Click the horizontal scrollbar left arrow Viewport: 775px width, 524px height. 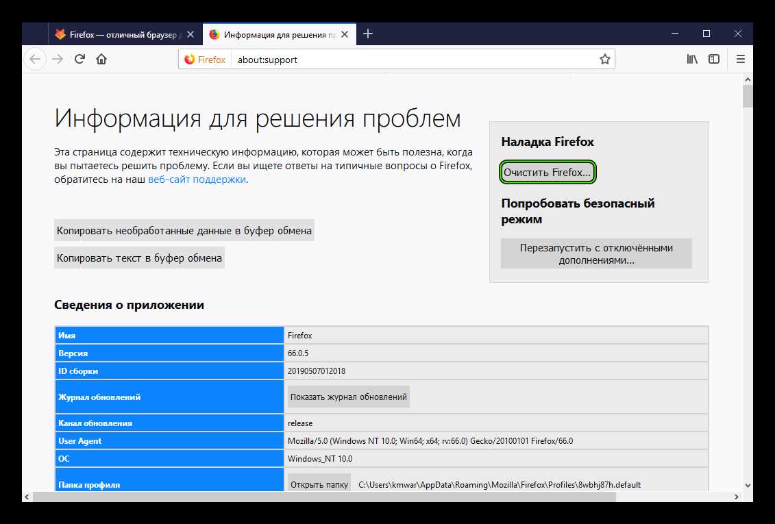click(27, 497)
